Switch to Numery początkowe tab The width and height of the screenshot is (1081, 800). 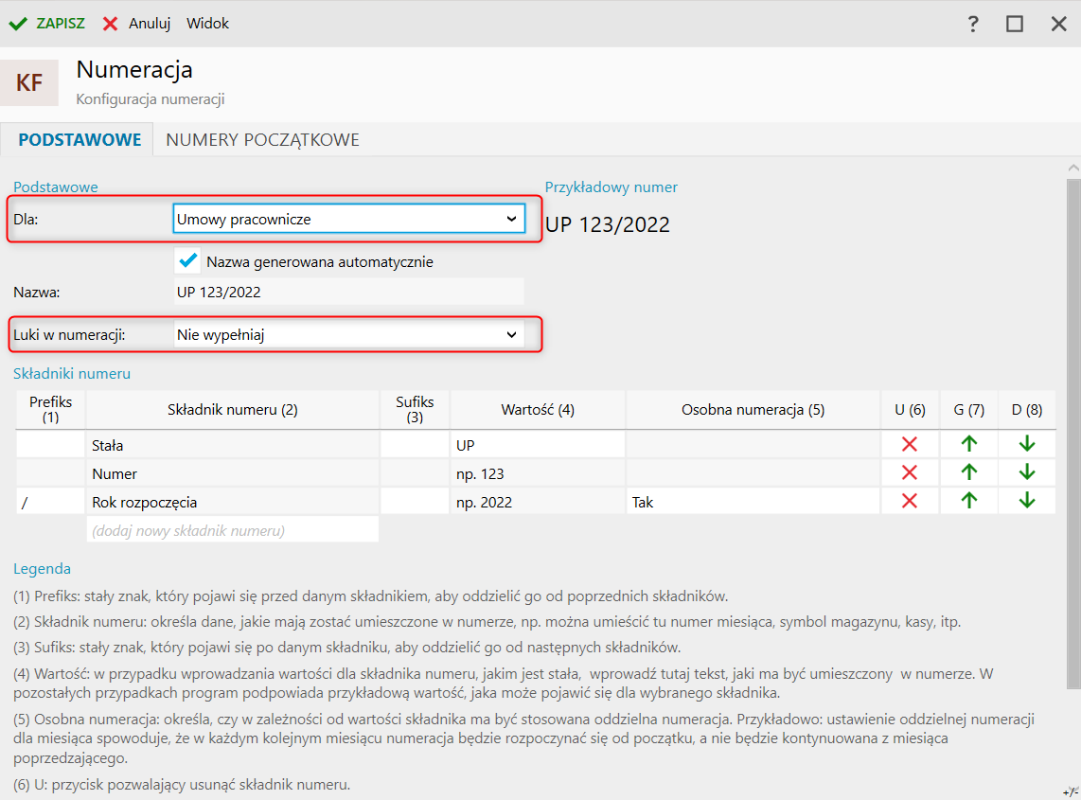pos(262,140)
